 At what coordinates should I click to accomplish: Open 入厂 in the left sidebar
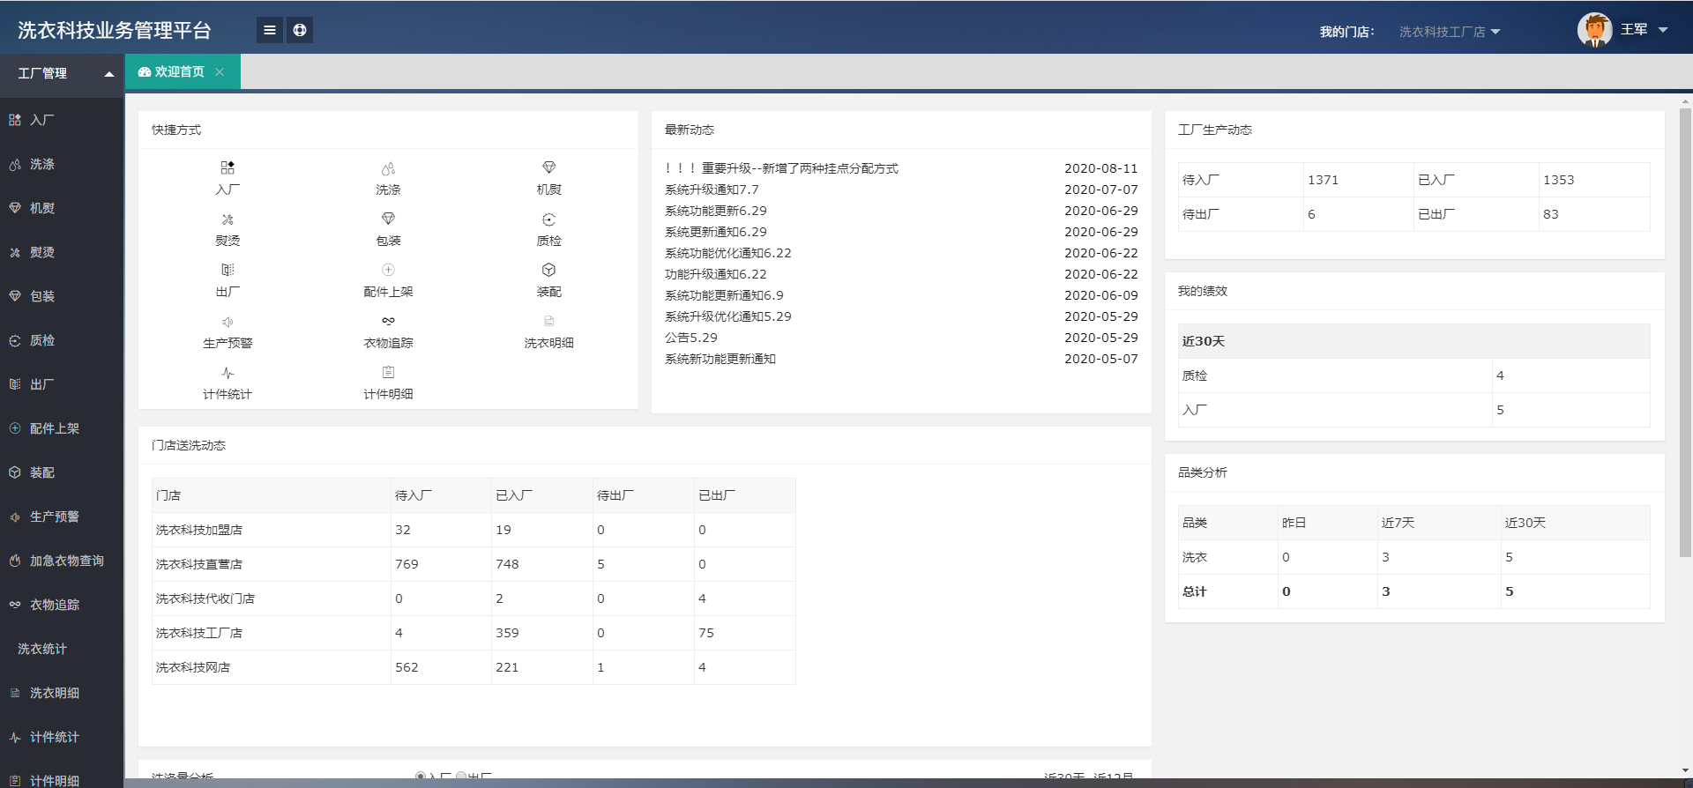click(x=62, y=120)
